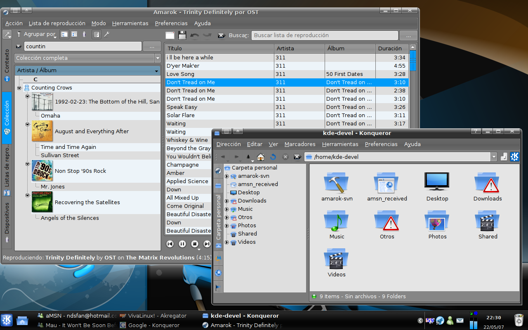Clear the Konqueror location bar
Viewport: 528px width, 330px height.
[297, 157]
